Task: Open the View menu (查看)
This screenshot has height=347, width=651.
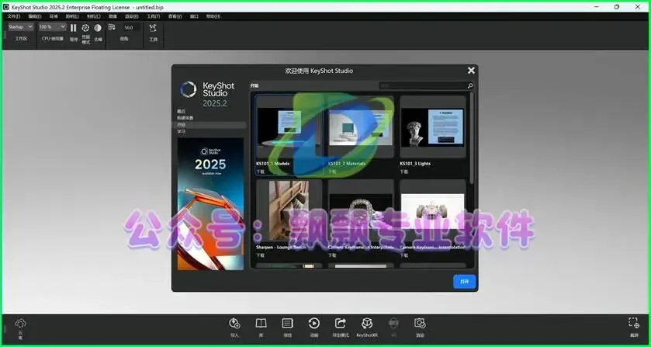Action: click(175, 16)
